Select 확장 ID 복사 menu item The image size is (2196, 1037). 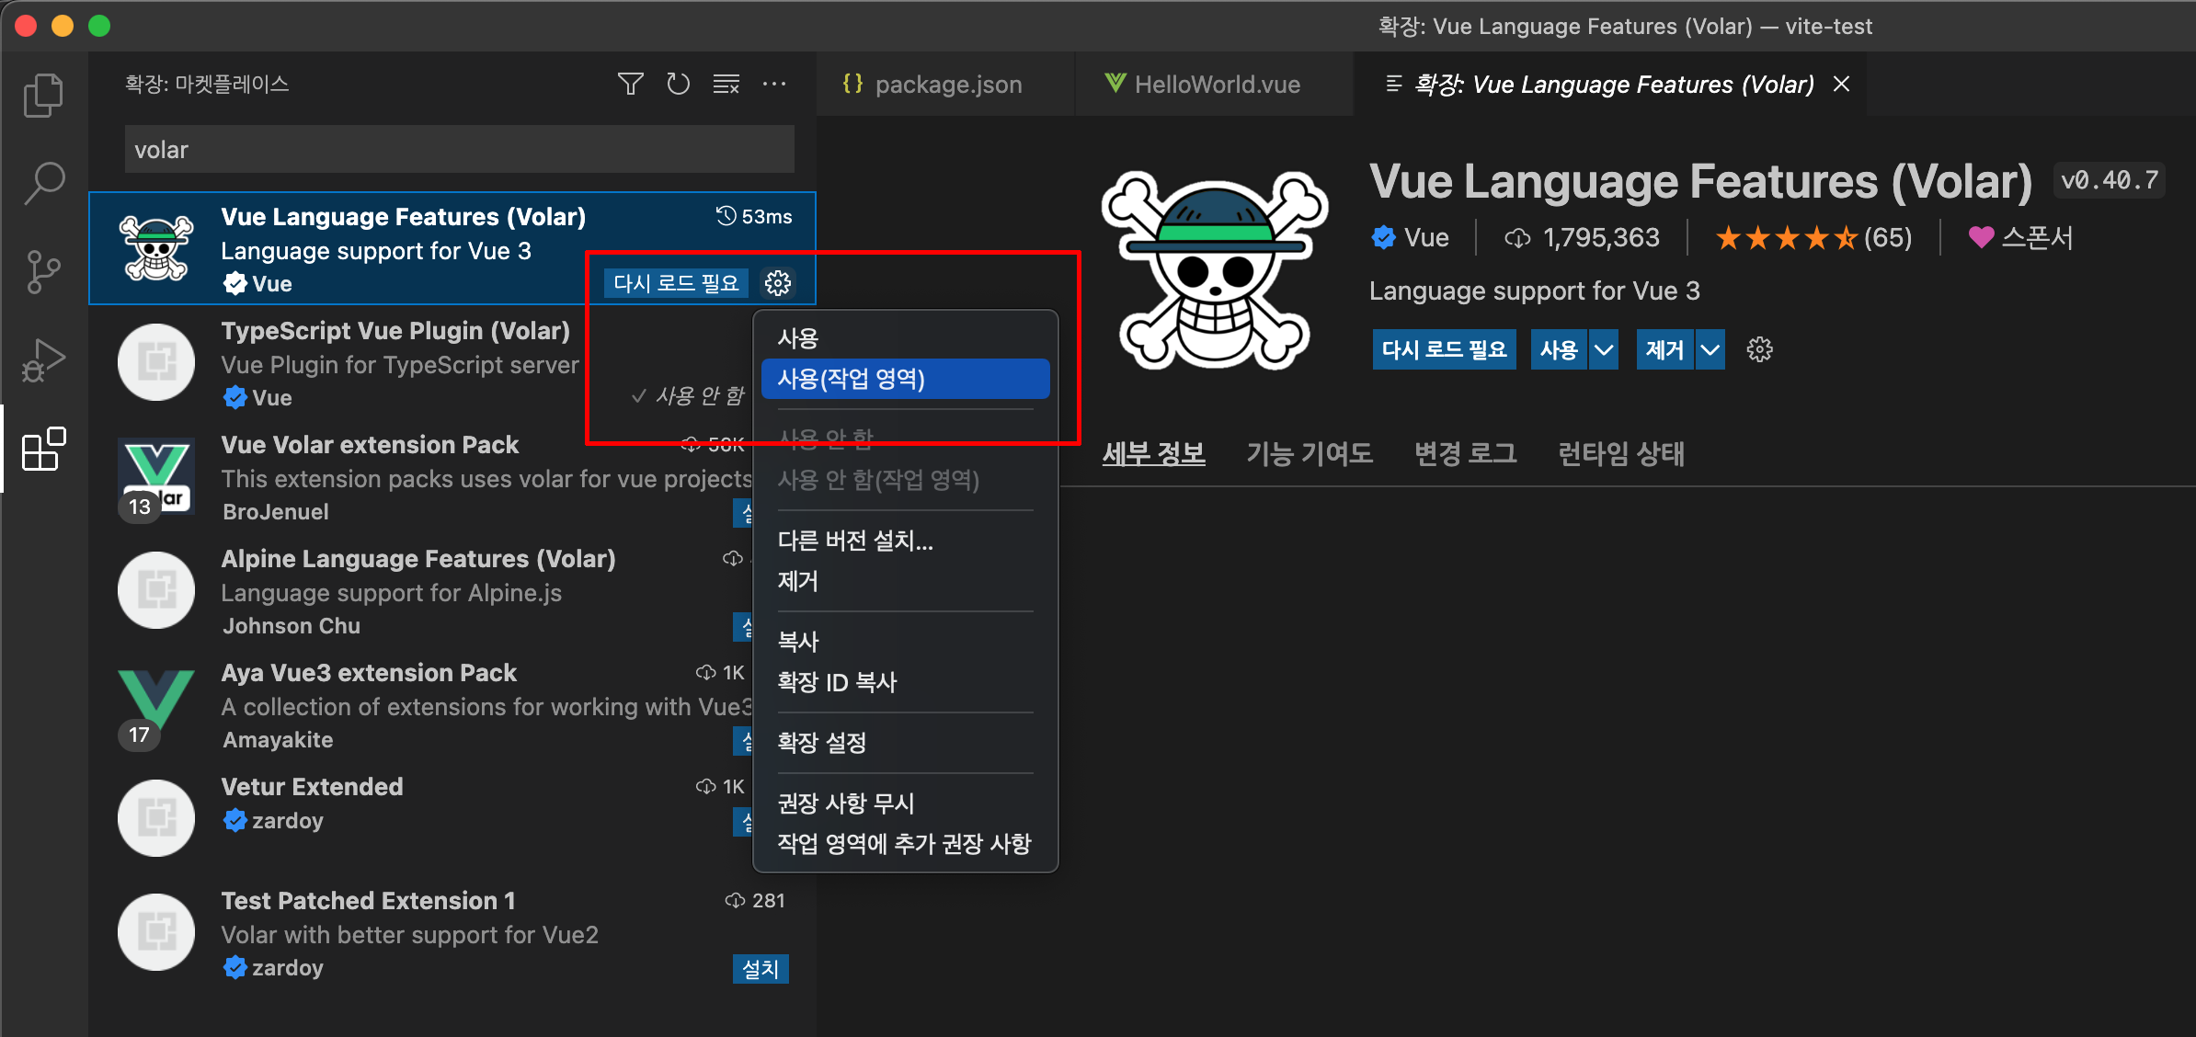point(837,682)
